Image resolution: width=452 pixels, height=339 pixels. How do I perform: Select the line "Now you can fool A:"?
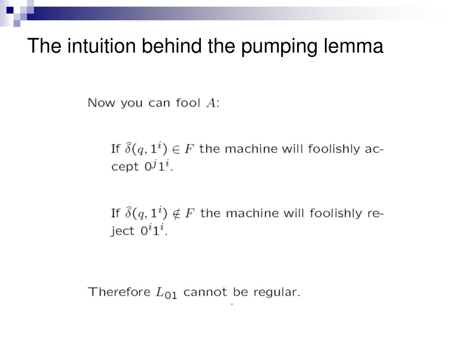pyautogui.click(x=153, y=103)
